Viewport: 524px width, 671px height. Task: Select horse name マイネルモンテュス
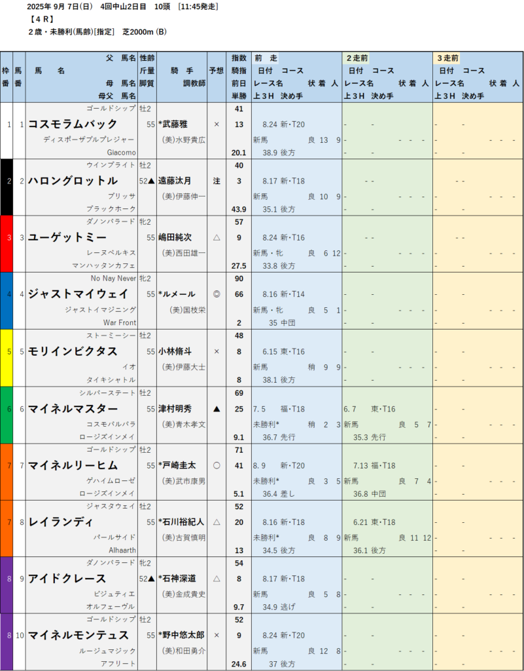(78, 635)
